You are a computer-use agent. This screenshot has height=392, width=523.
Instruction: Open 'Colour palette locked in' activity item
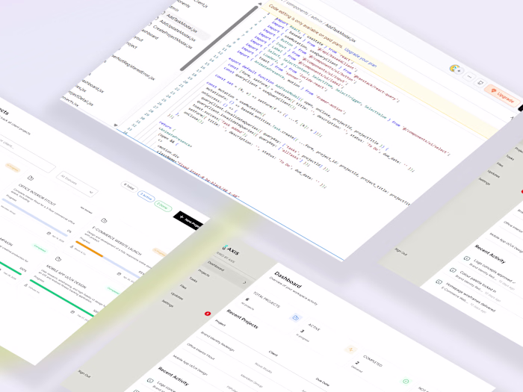click(x=477, y=282)
